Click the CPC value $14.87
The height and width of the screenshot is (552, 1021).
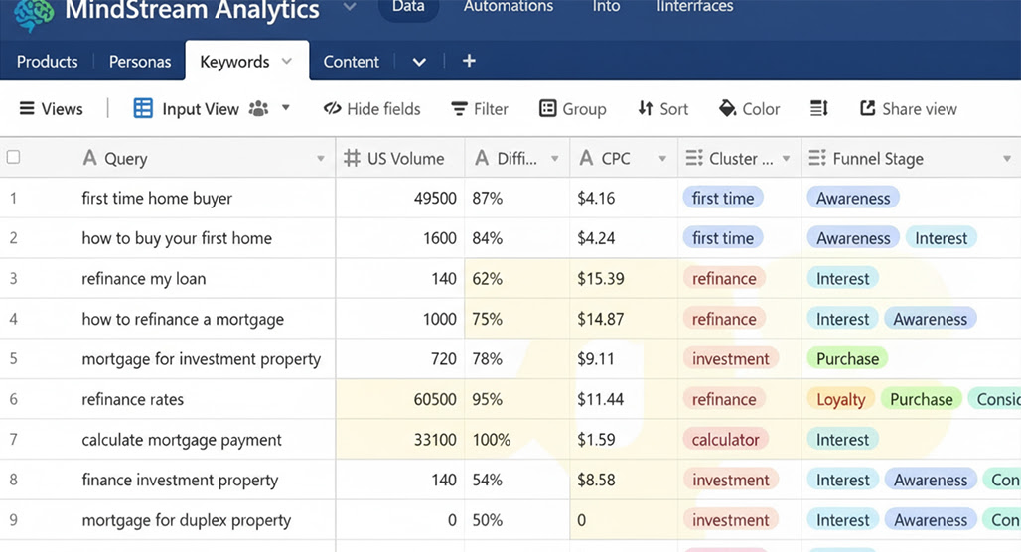[600, 319]
